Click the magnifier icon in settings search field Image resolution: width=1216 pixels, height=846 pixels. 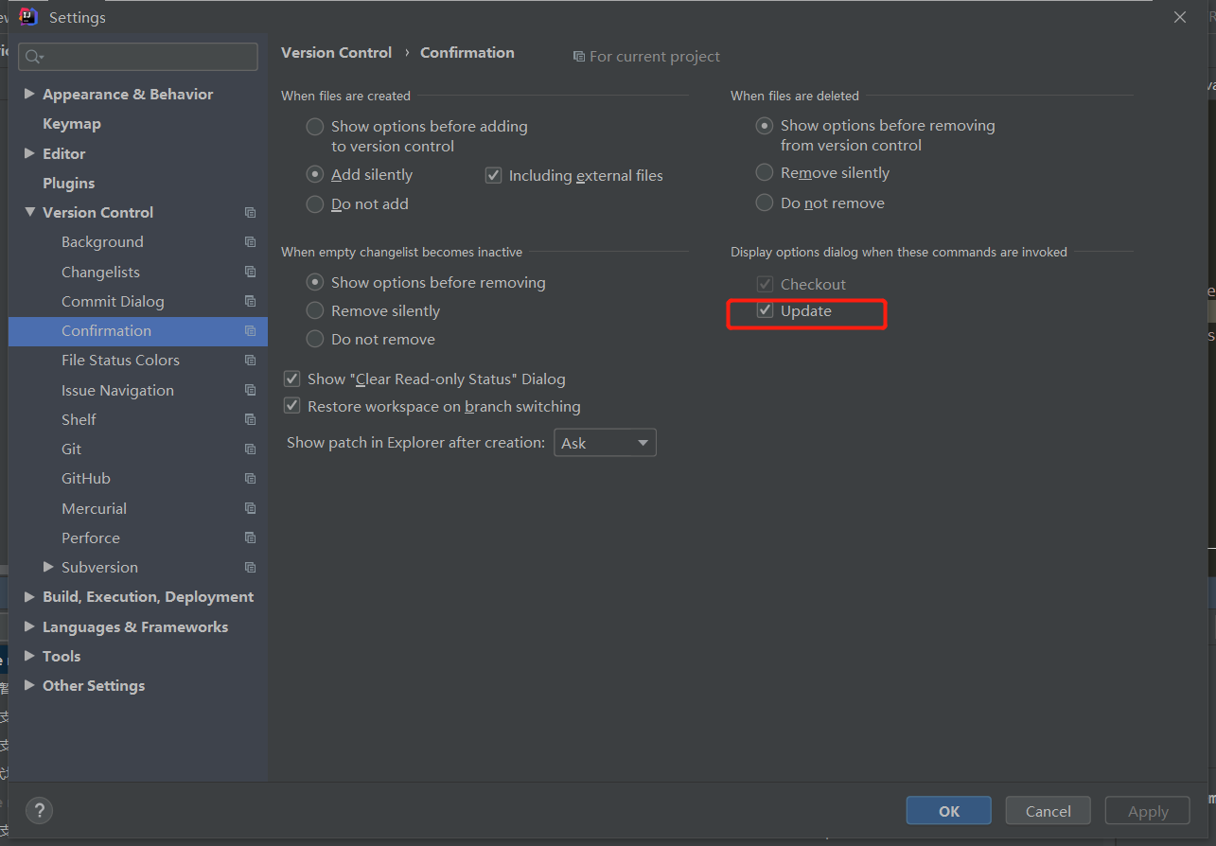coord(32,57)
